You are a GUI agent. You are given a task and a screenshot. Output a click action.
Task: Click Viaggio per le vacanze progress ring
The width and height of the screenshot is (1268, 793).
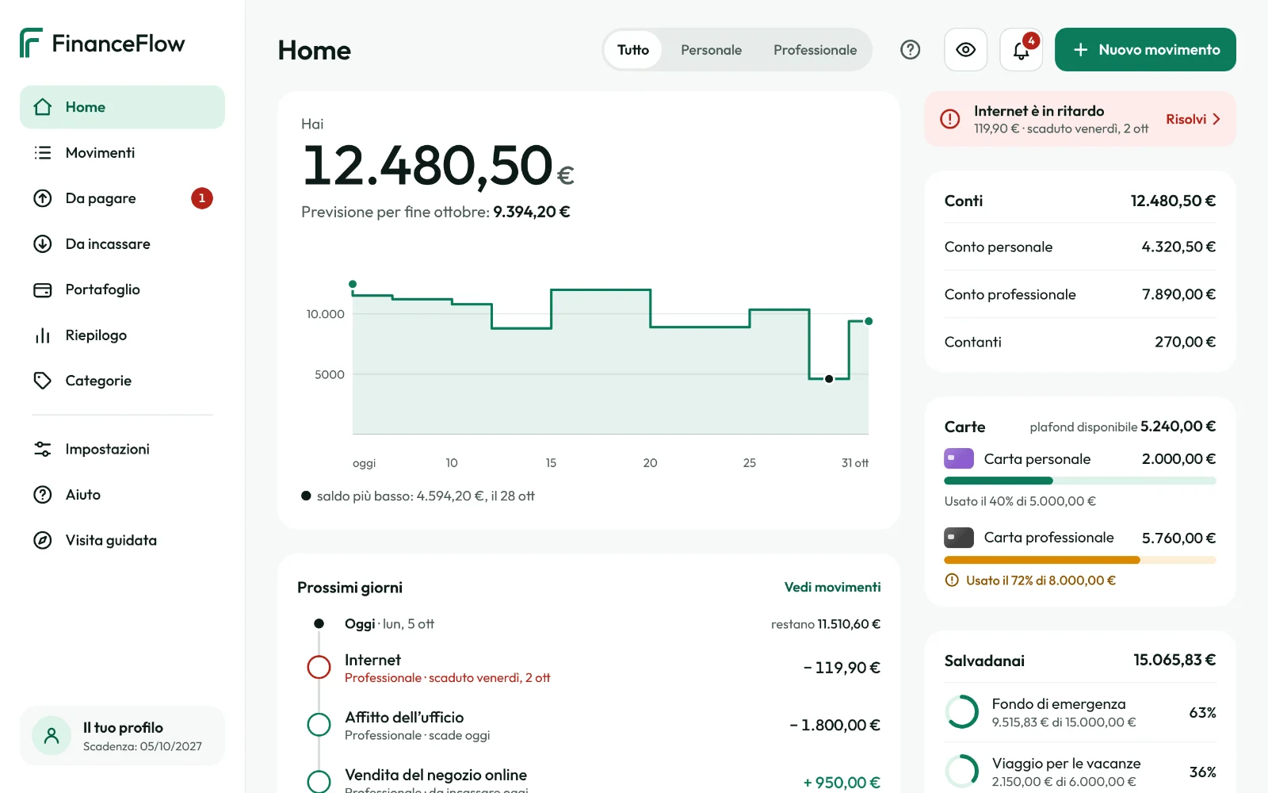[x=962, y=772]
